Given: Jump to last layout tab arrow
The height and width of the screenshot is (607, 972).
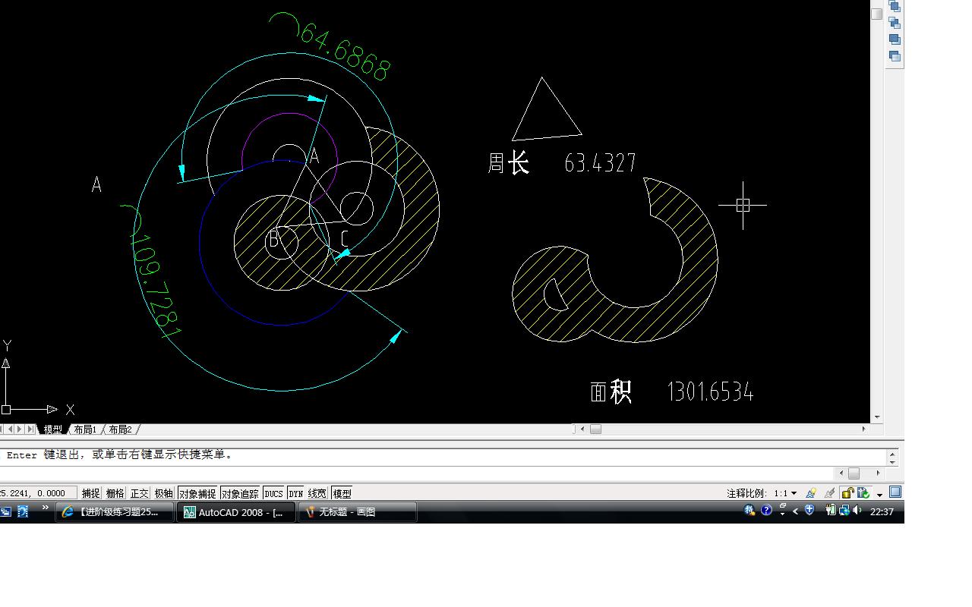Looking at the screenshot, I should (30, 429).
